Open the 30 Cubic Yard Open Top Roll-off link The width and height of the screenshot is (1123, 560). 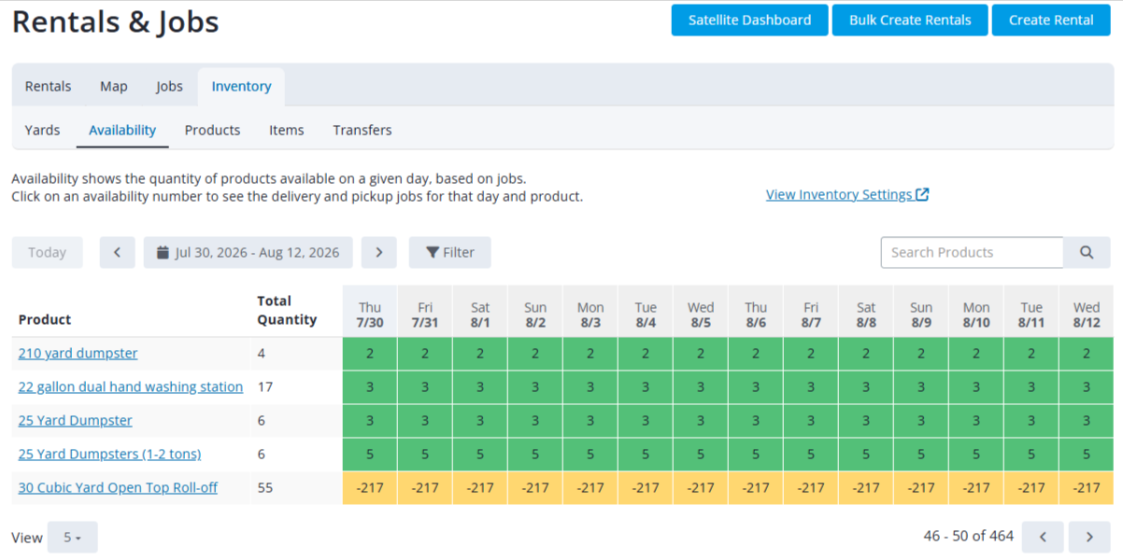pyautogui.click(x=118, y=487)
